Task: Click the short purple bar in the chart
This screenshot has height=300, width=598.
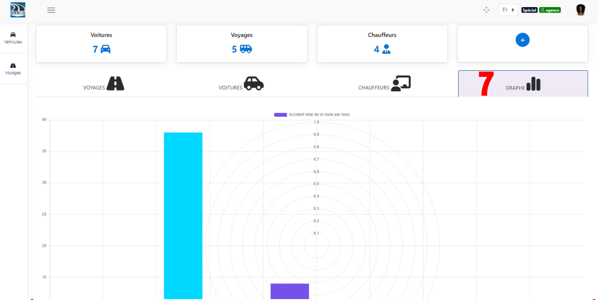Action: pyautogui.click(x=290, y=291)
